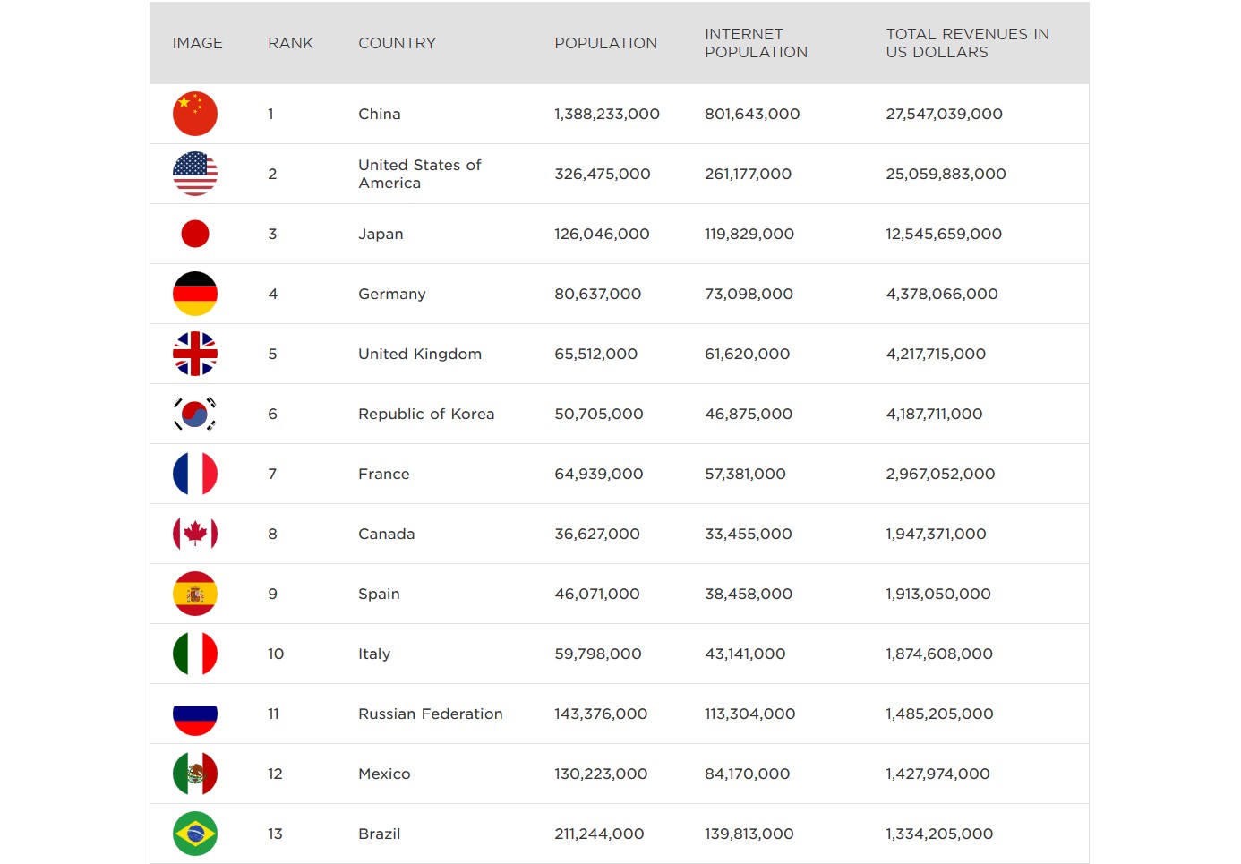Click China's revenue value 27,547,039,000

point(944,114)
